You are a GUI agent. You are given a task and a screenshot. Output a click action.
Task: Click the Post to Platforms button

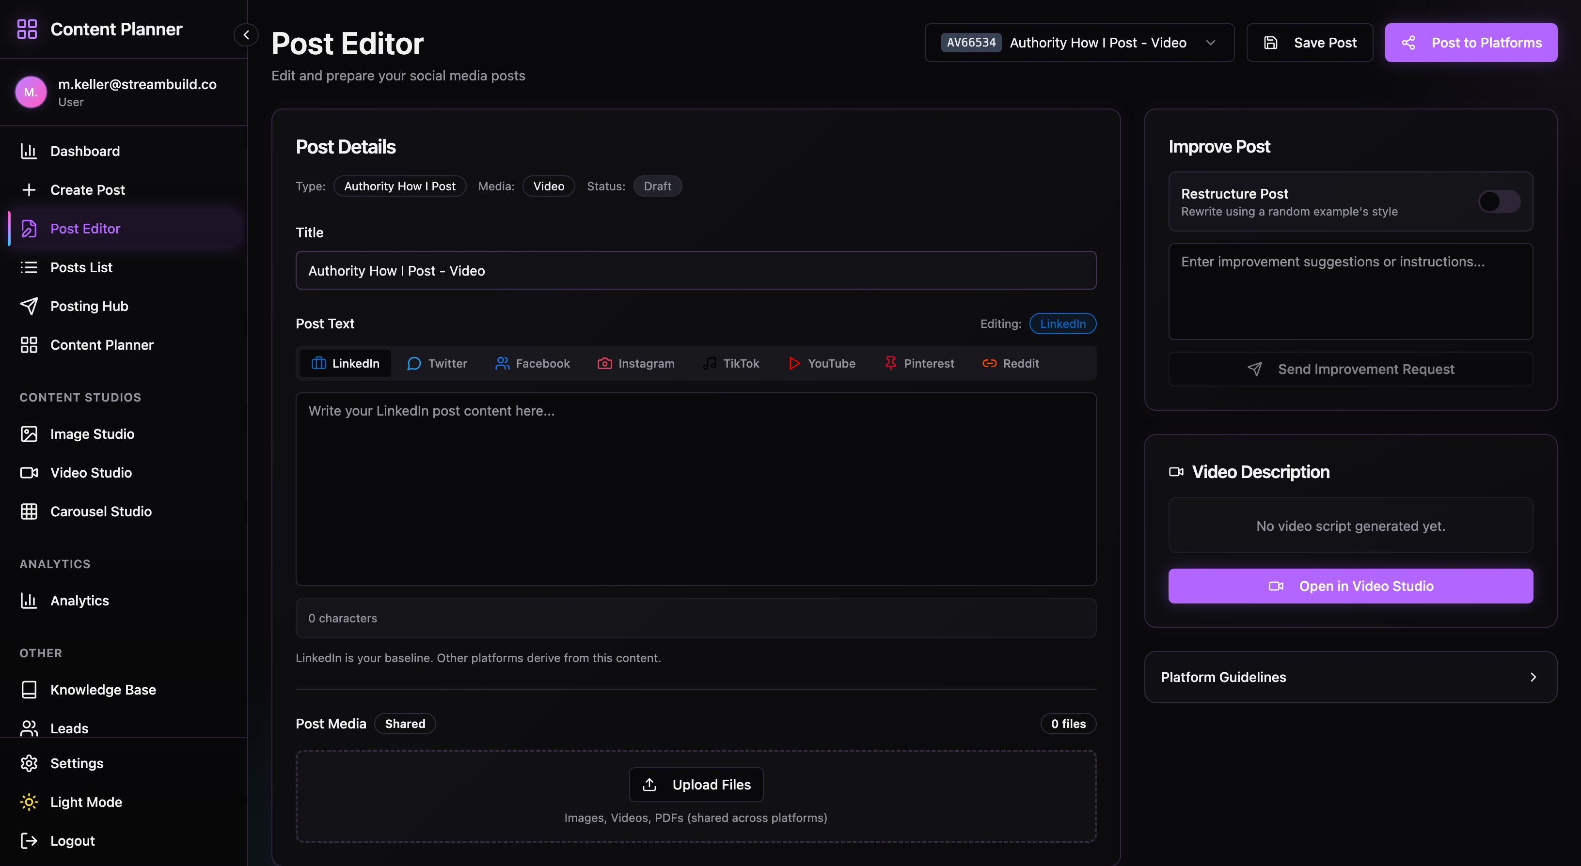pos(1470,42)
